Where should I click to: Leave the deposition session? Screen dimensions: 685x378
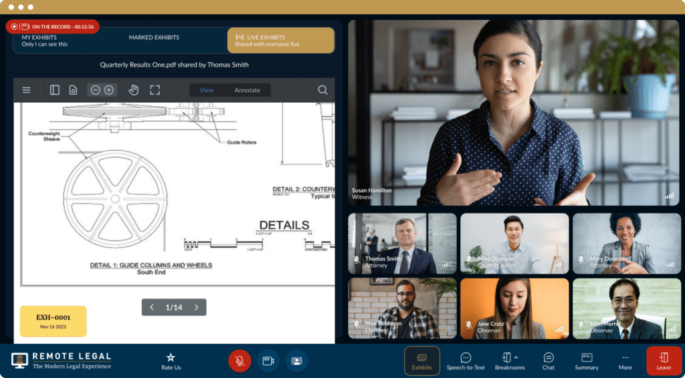click(x=664, y=361)
